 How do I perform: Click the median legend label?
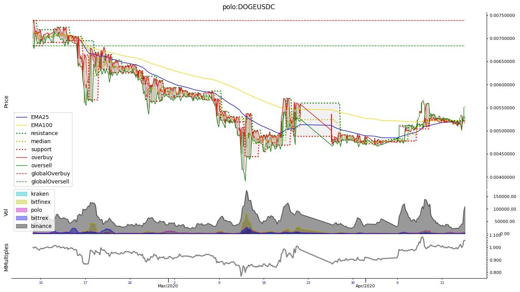pos(41,141)
